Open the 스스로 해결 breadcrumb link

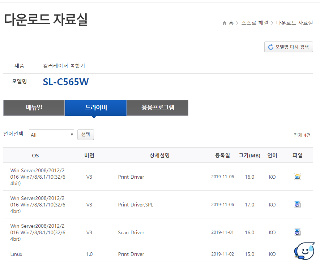coord(255,23)
